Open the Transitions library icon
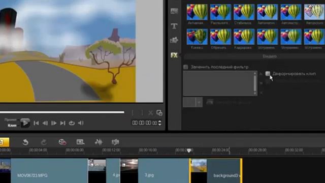The width and height of the screenshot is (325, 183). click(x=174, y=11)
